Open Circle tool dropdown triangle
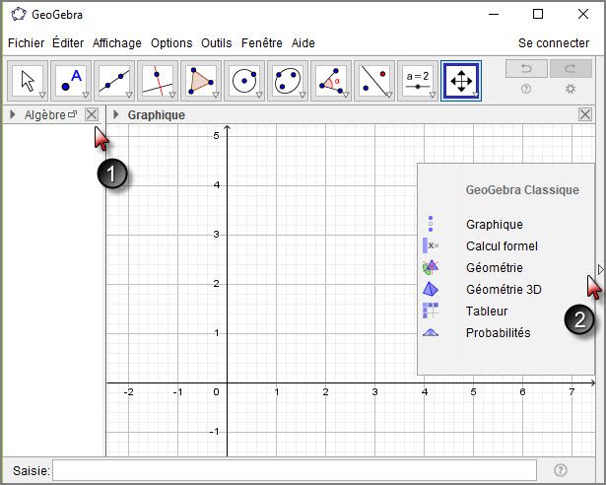606x485 pixels. coord(259,95)
